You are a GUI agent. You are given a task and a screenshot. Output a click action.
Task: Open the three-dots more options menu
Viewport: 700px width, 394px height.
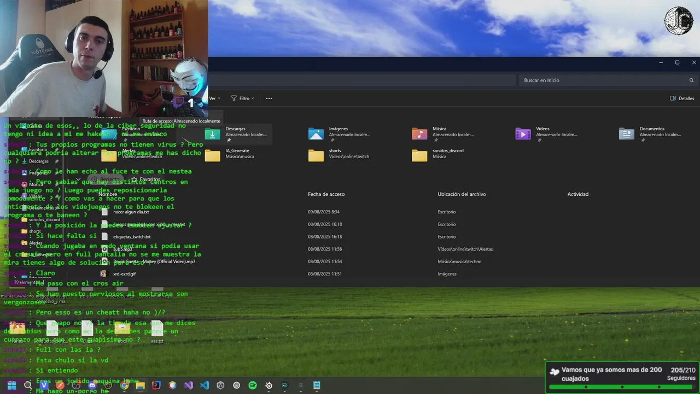(x=269, y=99)
